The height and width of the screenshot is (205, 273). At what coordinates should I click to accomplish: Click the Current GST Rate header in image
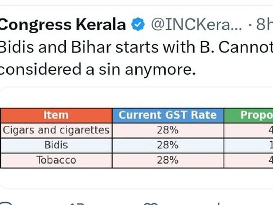click(169, 115)
